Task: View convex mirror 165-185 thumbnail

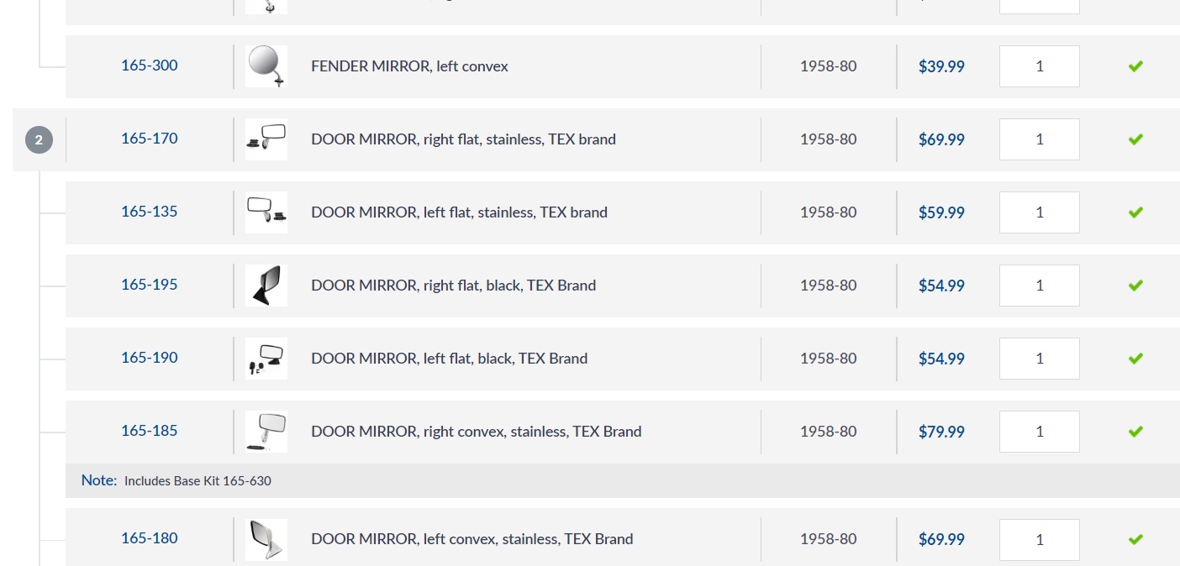Action: (x=266, y=432)
